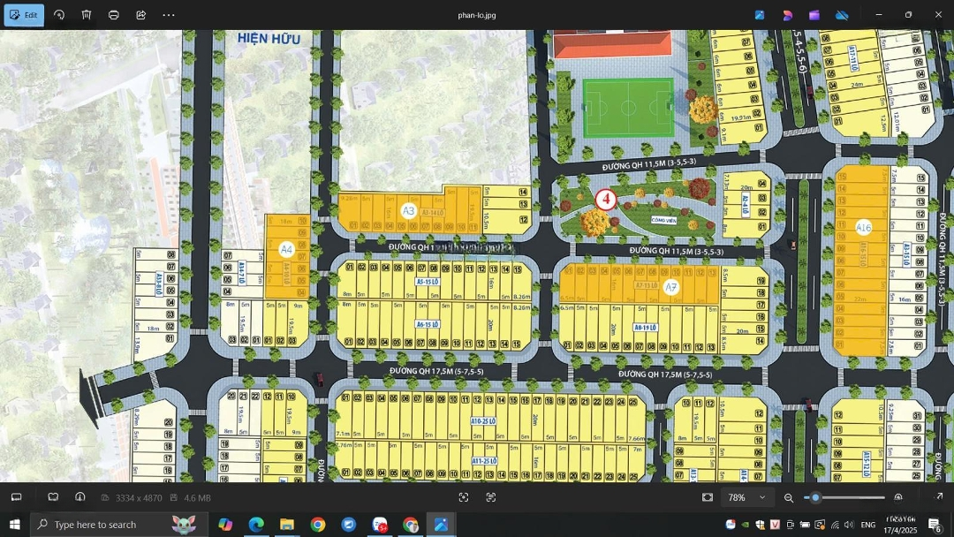Toggle fit to window zoom icon
The height and width of the screenshot is (537, 954).
708,497
